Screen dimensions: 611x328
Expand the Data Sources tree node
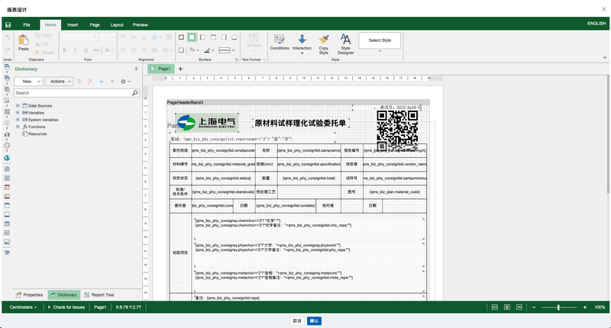click(x=18, y=105)
